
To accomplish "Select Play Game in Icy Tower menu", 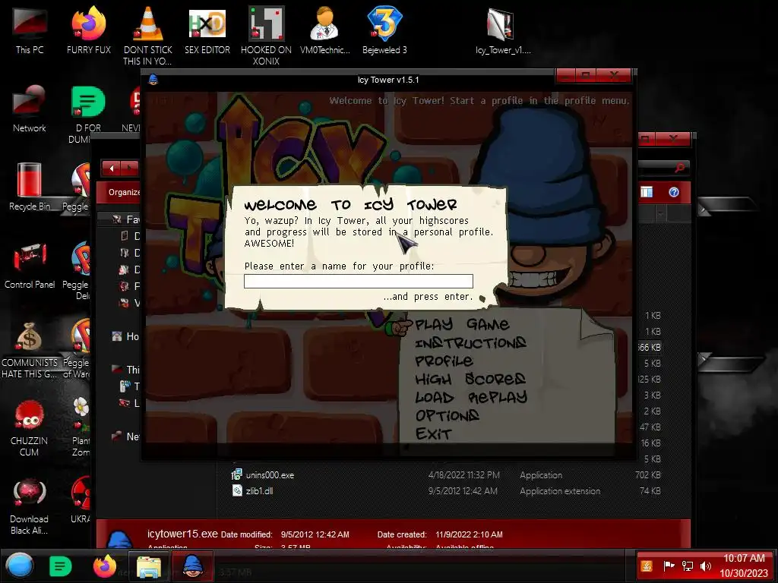I will pos(462,324).
